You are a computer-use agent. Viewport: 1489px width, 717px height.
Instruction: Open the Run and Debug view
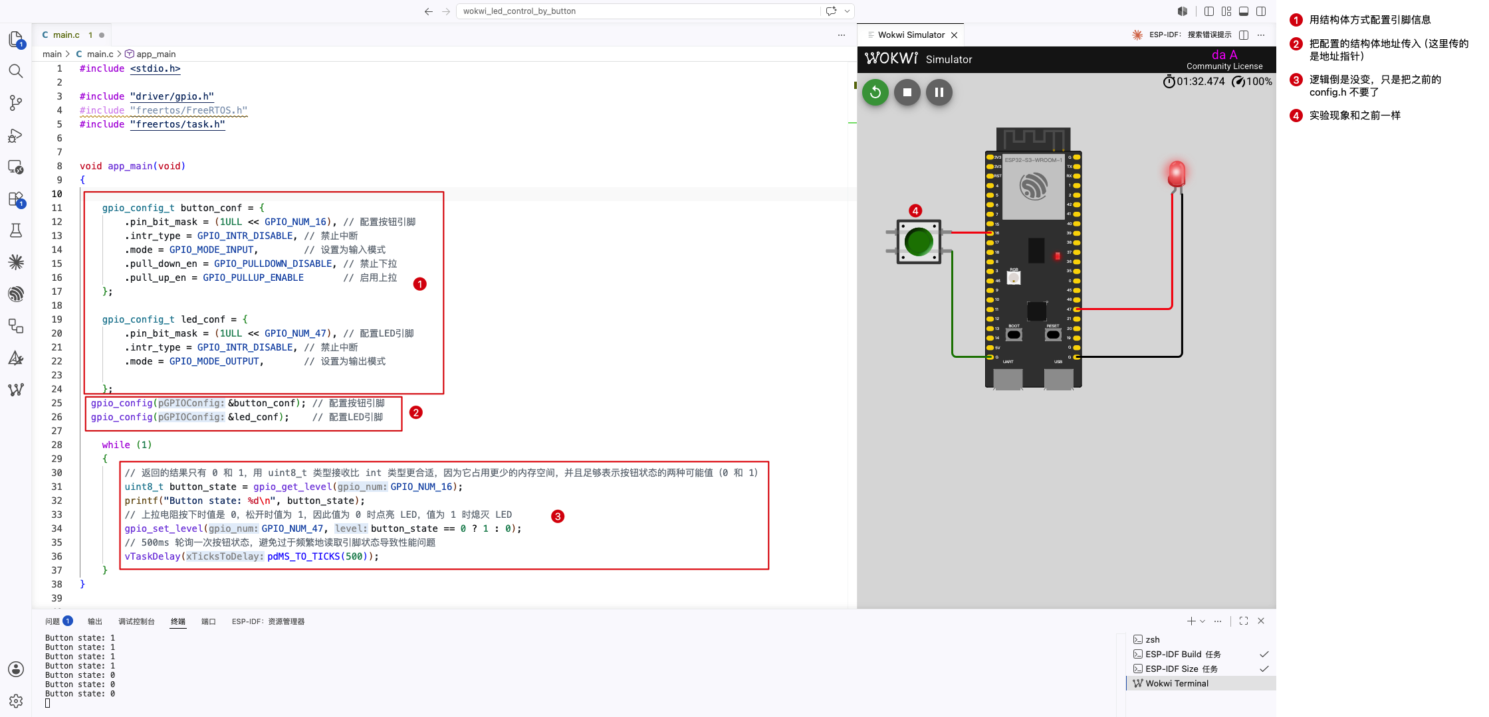[16, 135]
